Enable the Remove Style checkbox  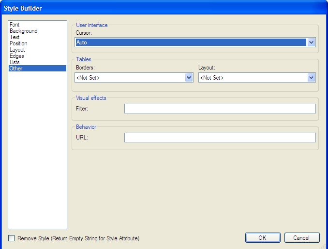coord(12,238)
